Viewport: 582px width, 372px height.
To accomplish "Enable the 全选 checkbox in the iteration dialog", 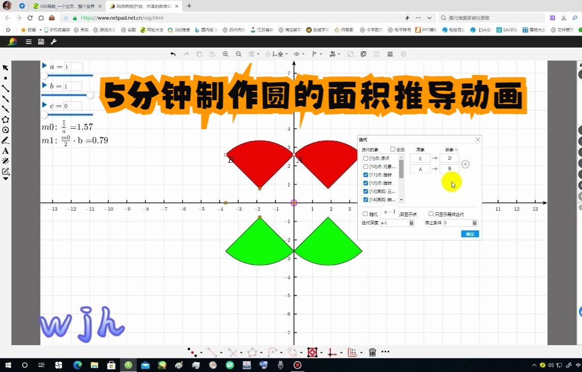I will (392, 149).
